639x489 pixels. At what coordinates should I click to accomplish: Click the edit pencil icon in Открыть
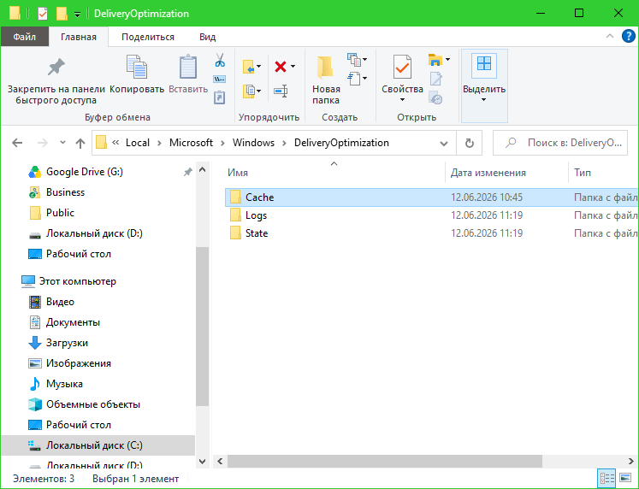pos(435,79)
